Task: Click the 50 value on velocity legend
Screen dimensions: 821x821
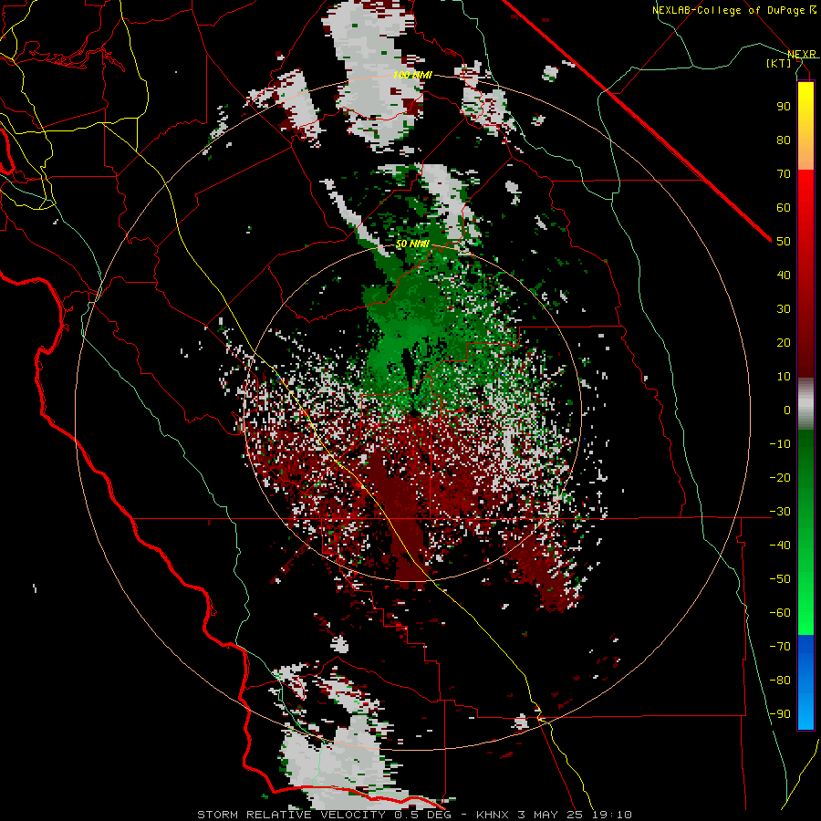Action: point(784,242)
